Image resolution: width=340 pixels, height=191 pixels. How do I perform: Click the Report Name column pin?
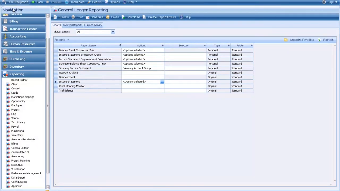click(x=120, y=46)
